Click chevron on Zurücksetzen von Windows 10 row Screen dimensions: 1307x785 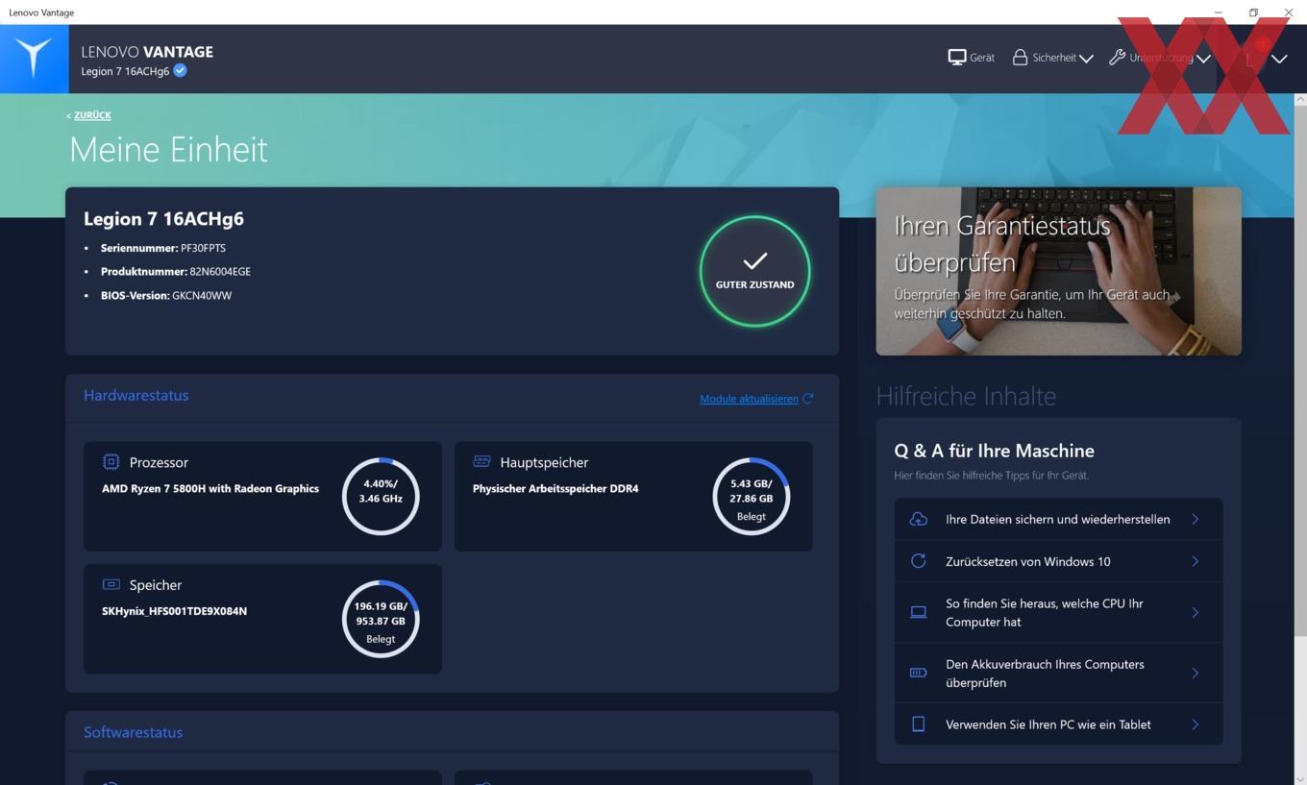click(1196, 561)
